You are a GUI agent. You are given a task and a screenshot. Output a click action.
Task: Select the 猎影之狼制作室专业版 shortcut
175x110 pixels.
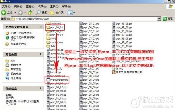(127, 72)
